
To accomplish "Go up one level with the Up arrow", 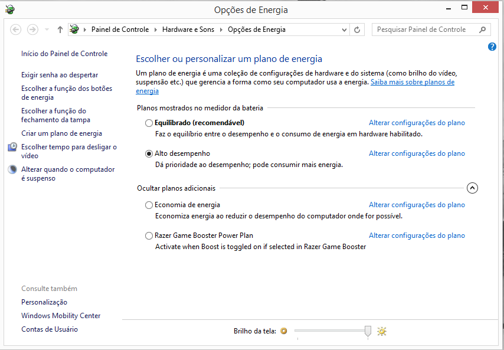I will (60, 30).
